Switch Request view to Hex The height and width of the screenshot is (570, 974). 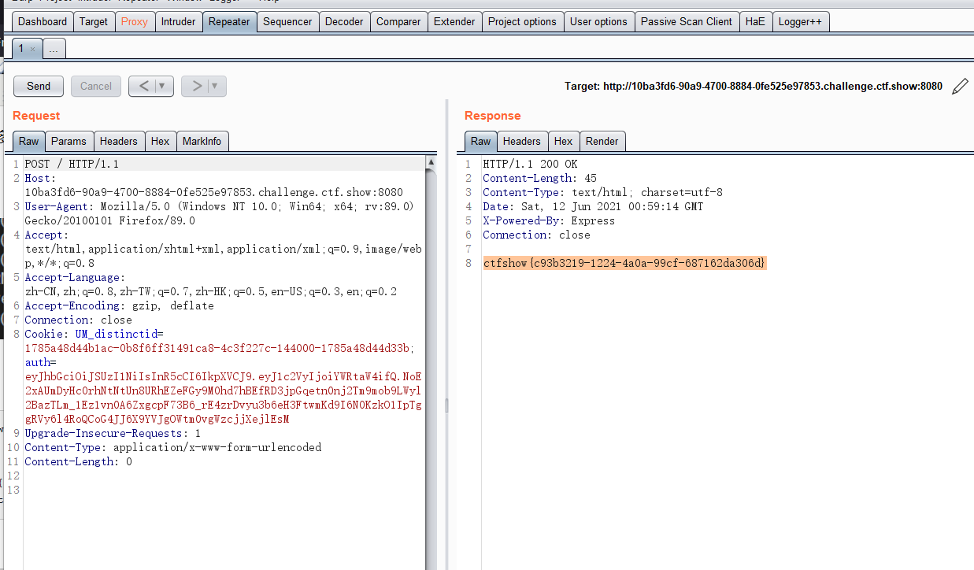click(161, 141)
